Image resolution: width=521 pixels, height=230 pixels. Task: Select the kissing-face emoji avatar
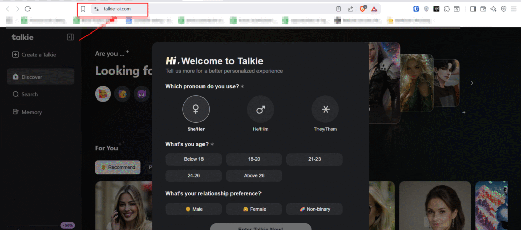tap(122, 94)
